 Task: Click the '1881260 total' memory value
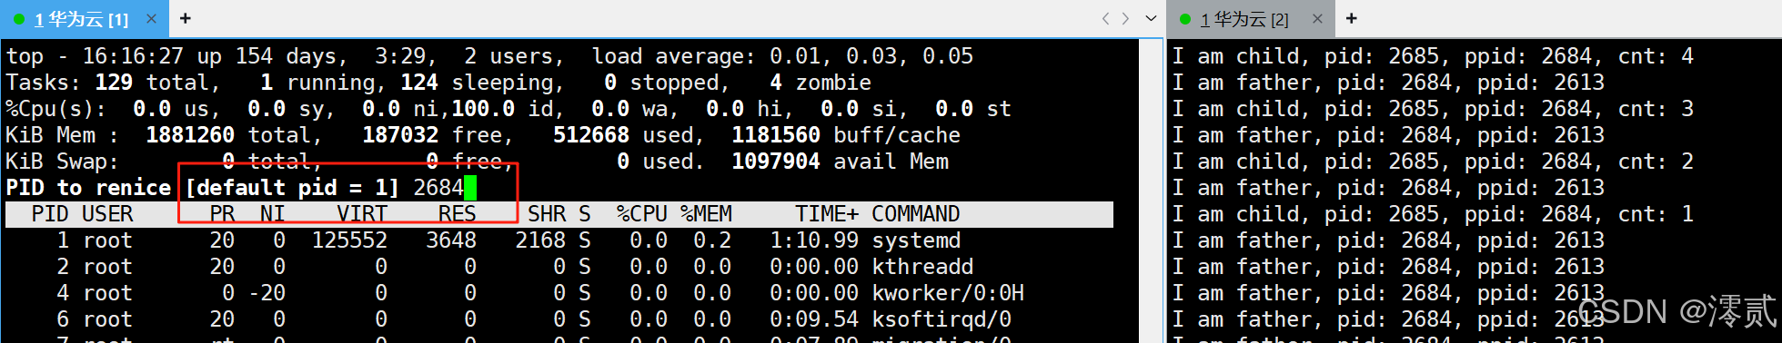point(228,135)
